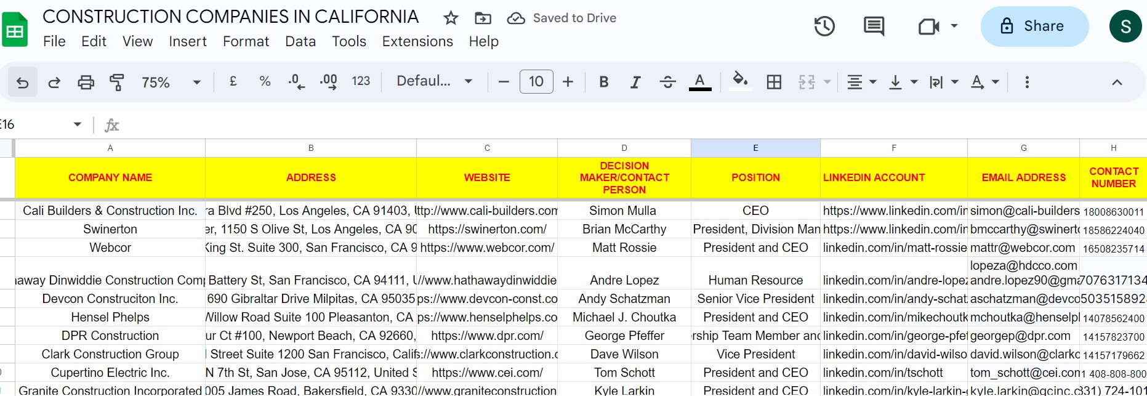Screen dimensions: 1147x396
Task: Click the font size input field
Action: (x=536, y=81)
